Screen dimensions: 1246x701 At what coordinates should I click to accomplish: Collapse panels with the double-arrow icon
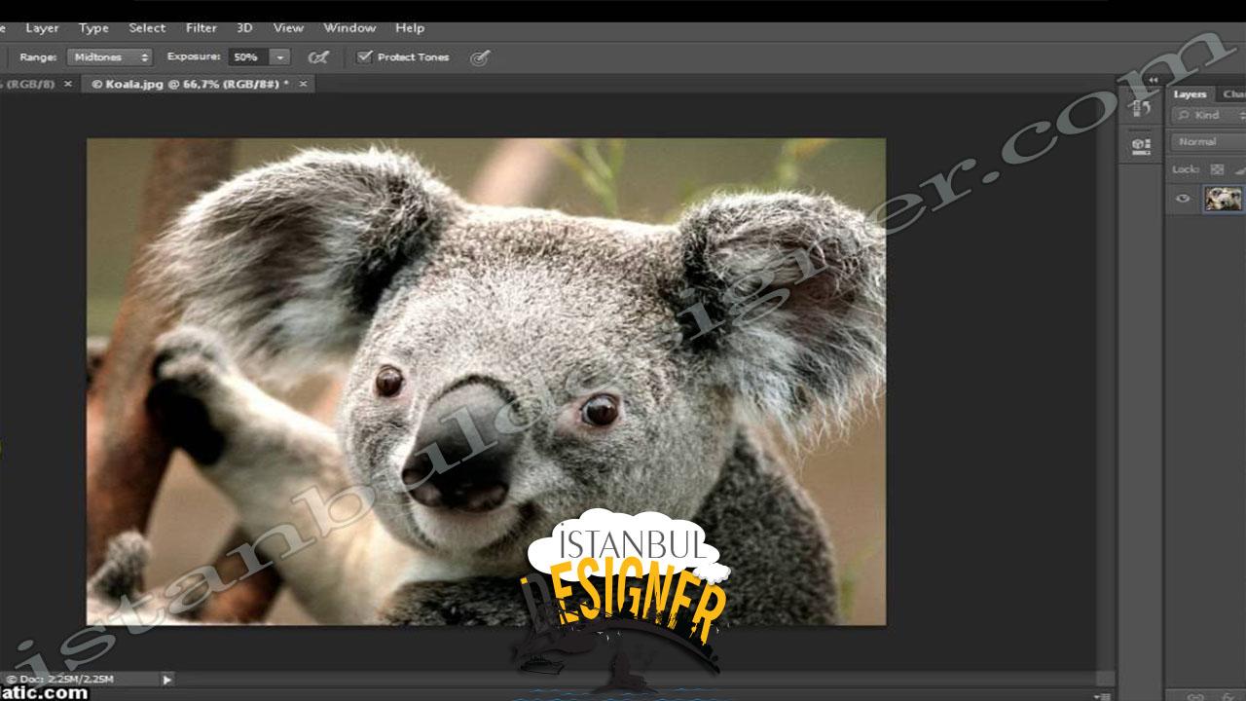point(1154,80)
